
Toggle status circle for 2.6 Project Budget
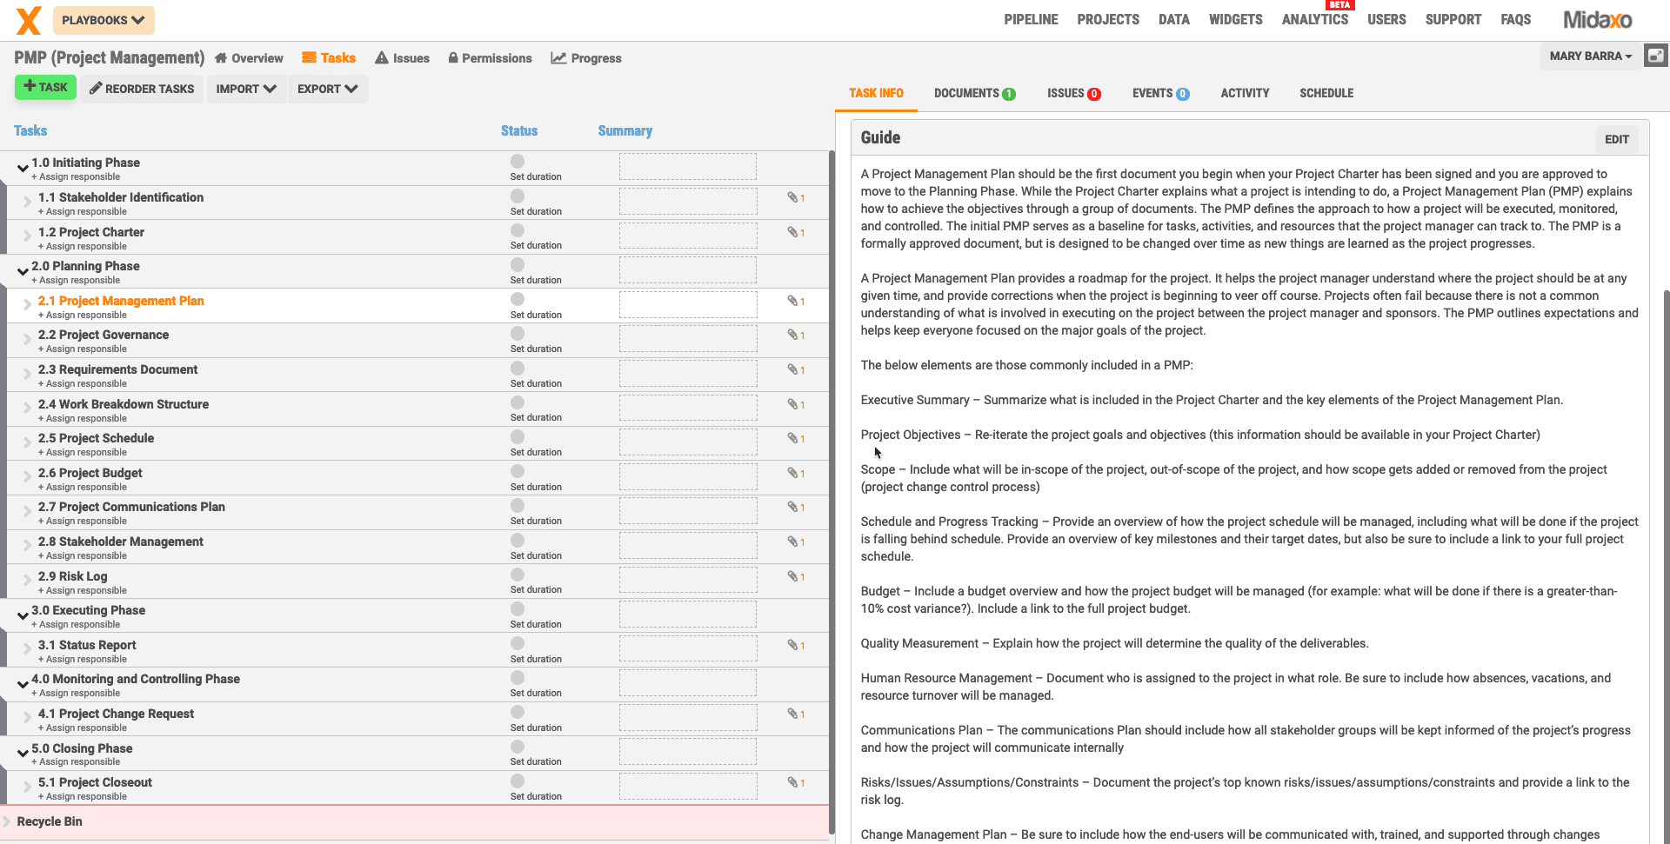518,471
